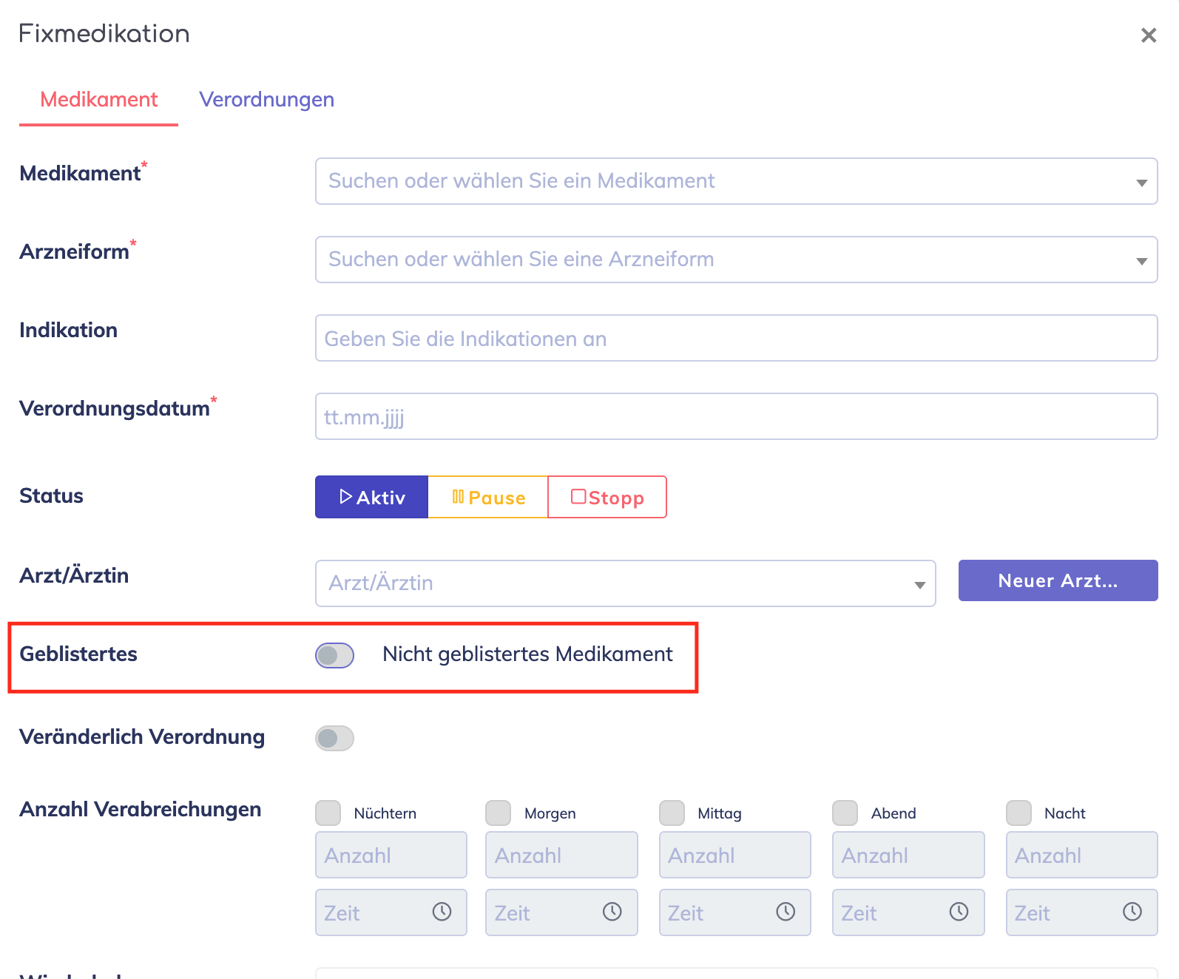Switch to the Verordnungen tab
The image size is (1179, 979).
click(x=266, y=100)
